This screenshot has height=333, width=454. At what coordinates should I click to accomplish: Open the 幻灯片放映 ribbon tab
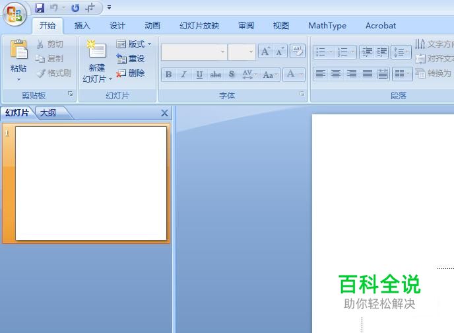[x=199, y=26]
